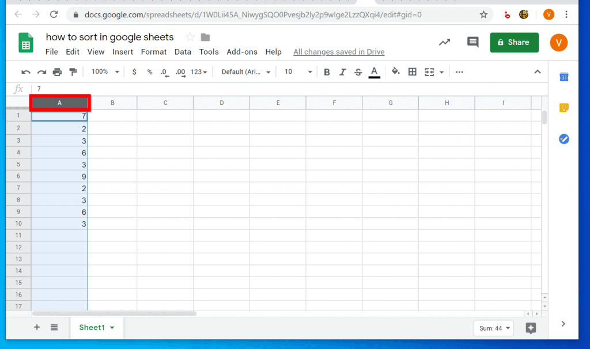Image resolution: width=590 pixels, height=349 pixels.
Task: Toggle italic formatting
Action: [342, 72]
